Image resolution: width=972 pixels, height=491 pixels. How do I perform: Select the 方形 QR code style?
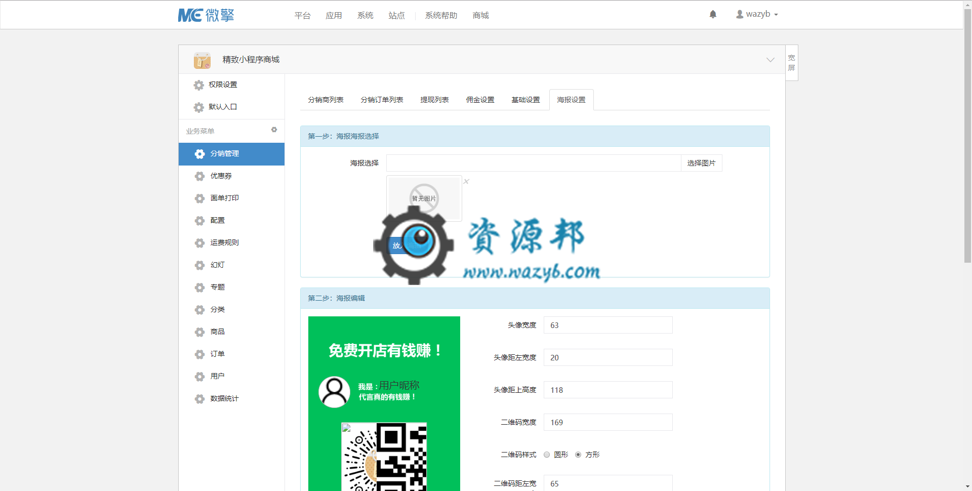(x=578, y=455)
